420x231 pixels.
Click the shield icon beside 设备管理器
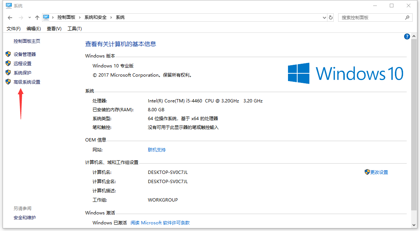point(8,54)
